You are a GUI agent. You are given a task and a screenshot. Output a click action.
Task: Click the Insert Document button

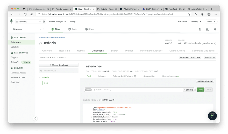click(x=205, y=81)
